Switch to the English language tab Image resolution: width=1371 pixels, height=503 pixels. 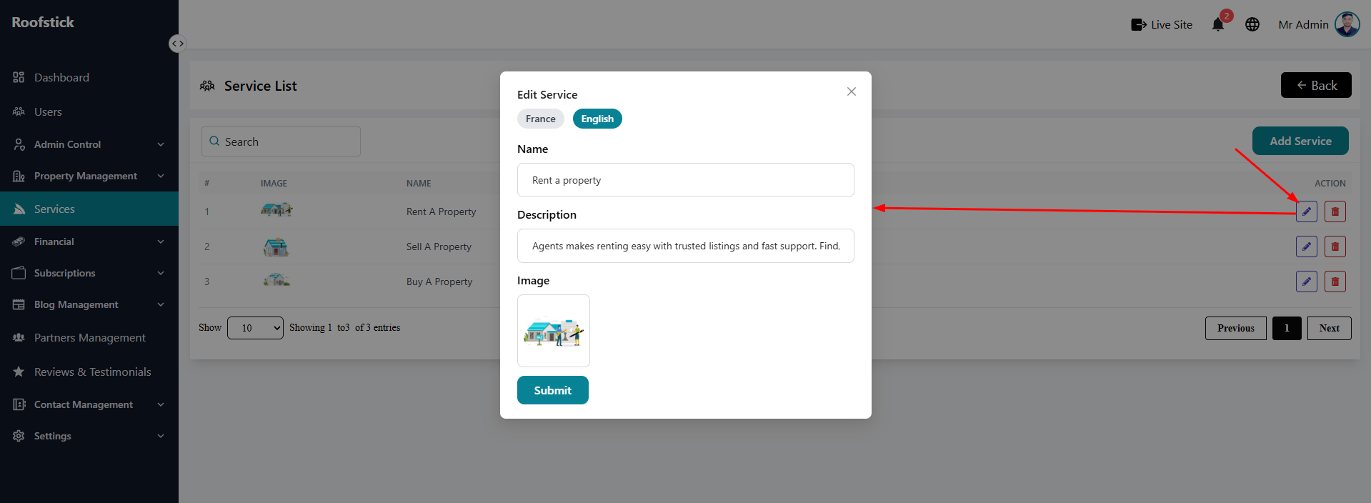[x=597, y=119]
